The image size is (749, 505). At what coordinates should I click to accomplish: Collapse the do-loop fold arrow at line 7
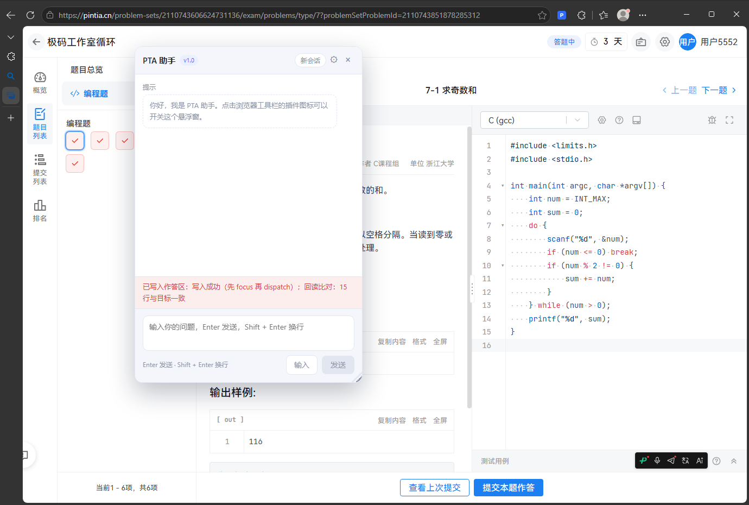coord(503,225)
